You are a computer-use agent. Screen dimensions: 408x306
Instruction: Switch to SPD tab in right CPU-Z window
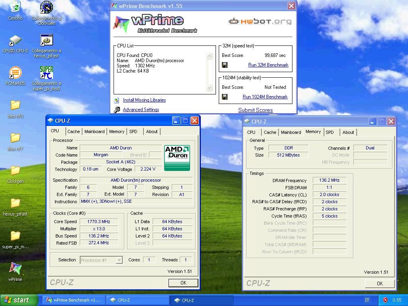[330, 132]
